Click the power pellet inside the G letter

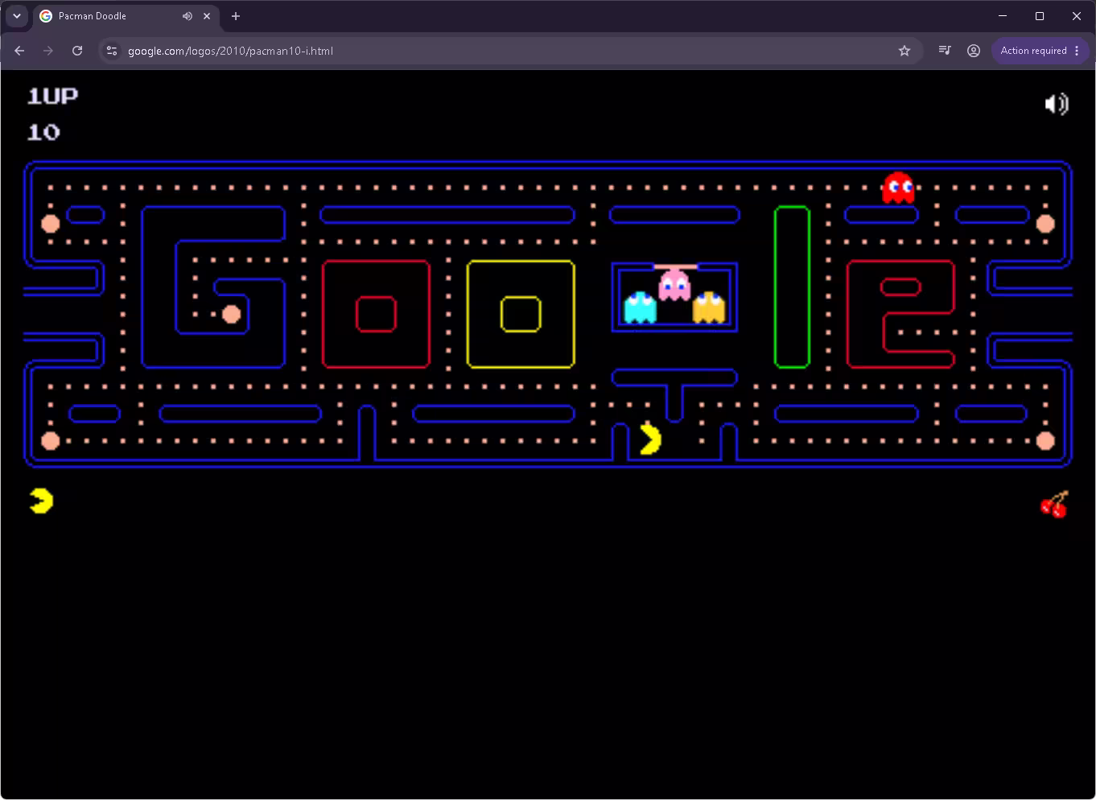231,314
